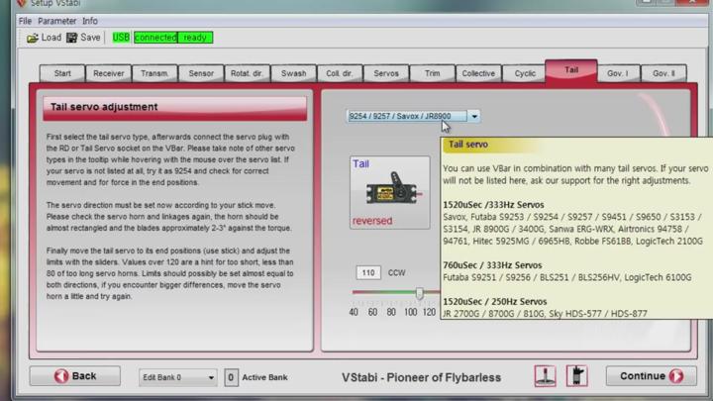Switch to the Rotat. dir. tab
This screenshot has height=401, width=713.
tap(247, 73)
